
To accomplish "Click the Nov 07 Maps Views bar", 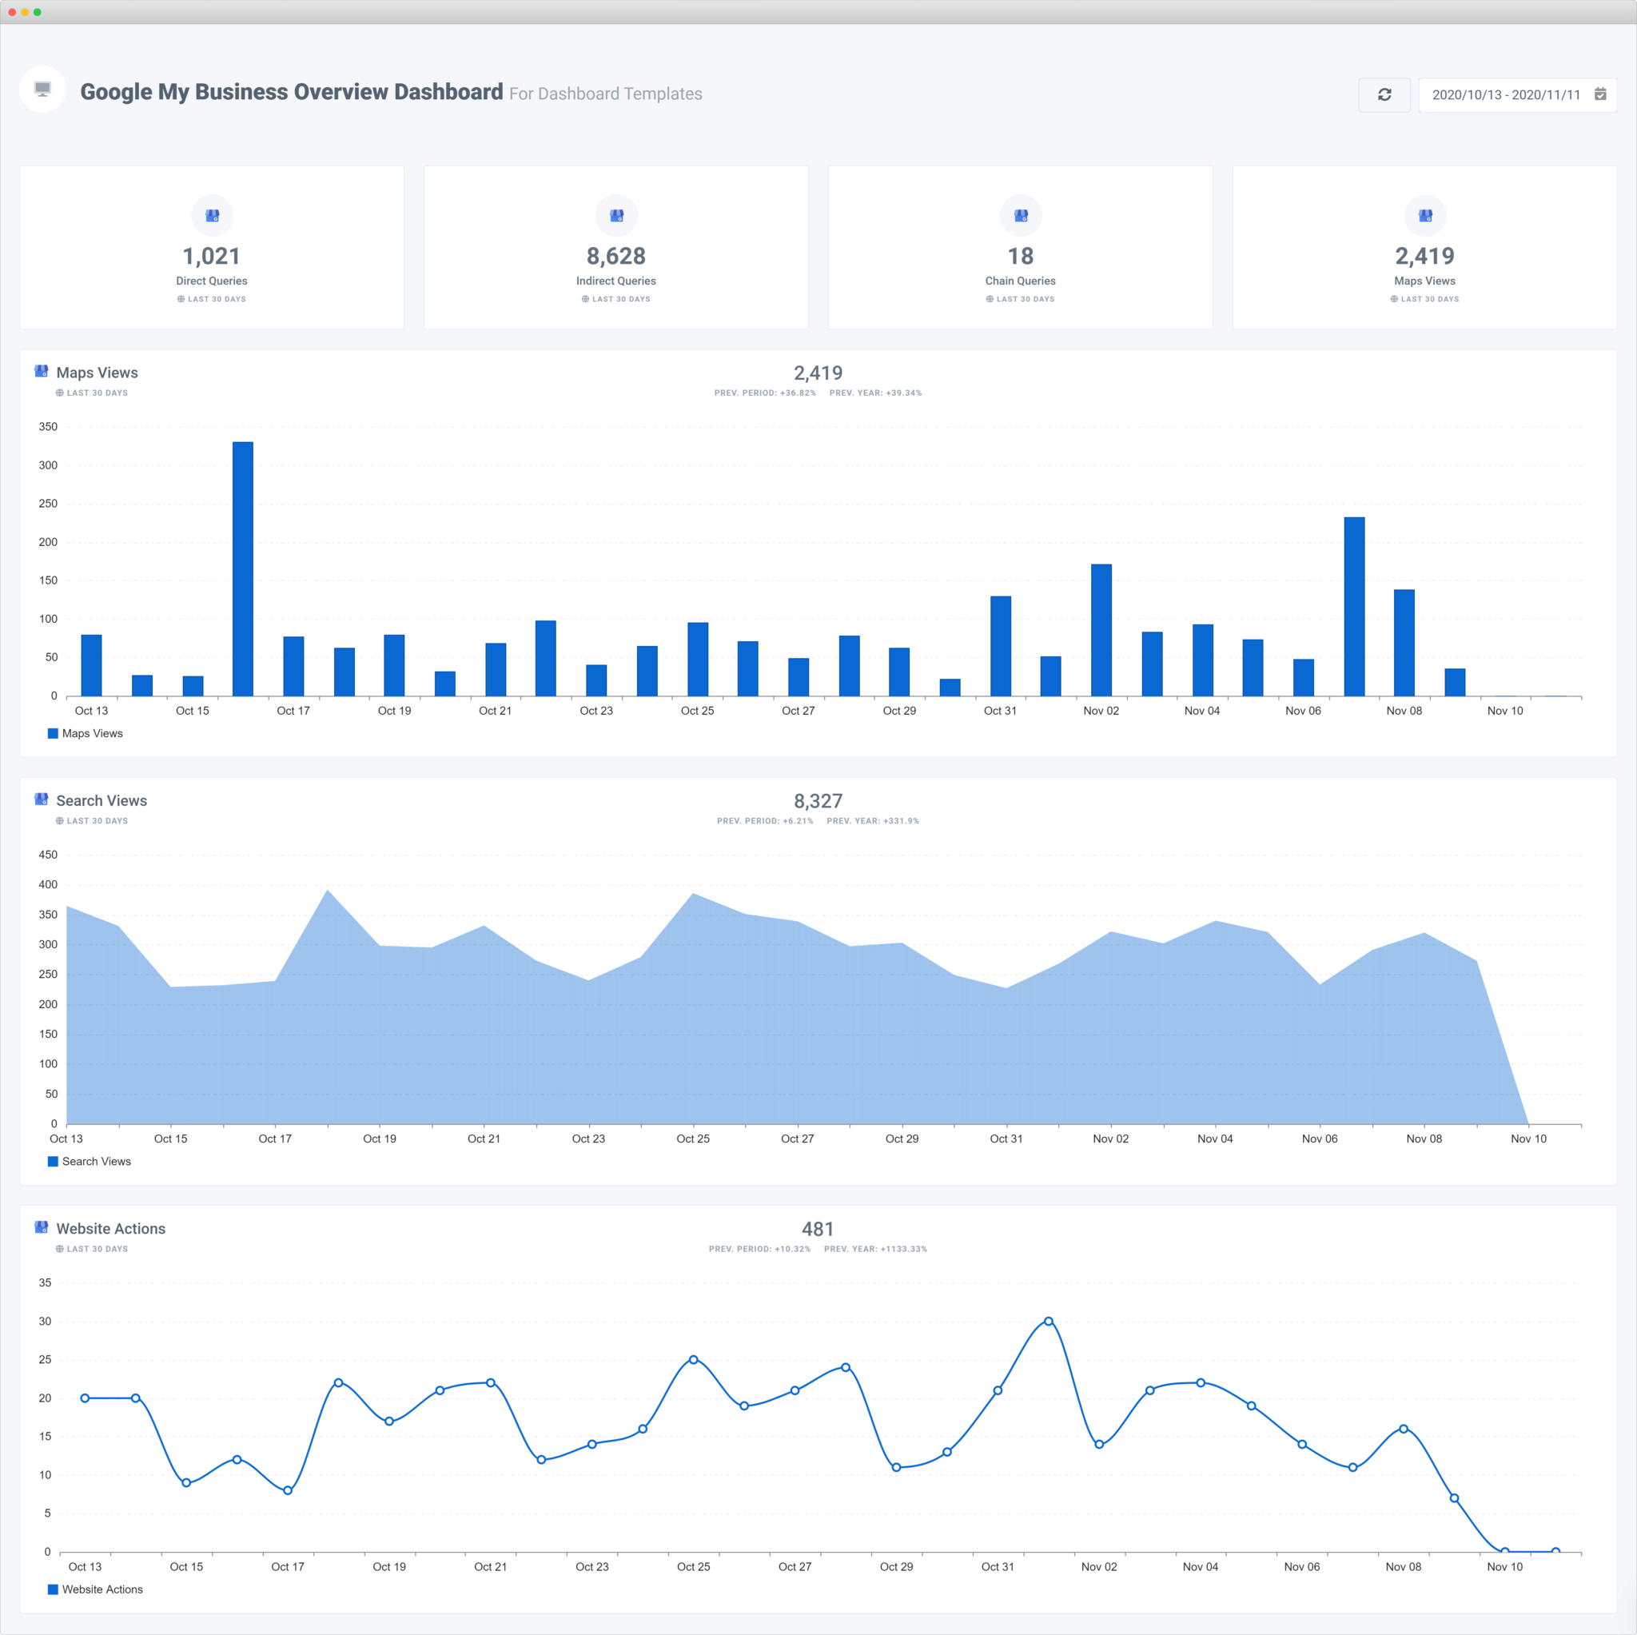I will (1354, 606).
